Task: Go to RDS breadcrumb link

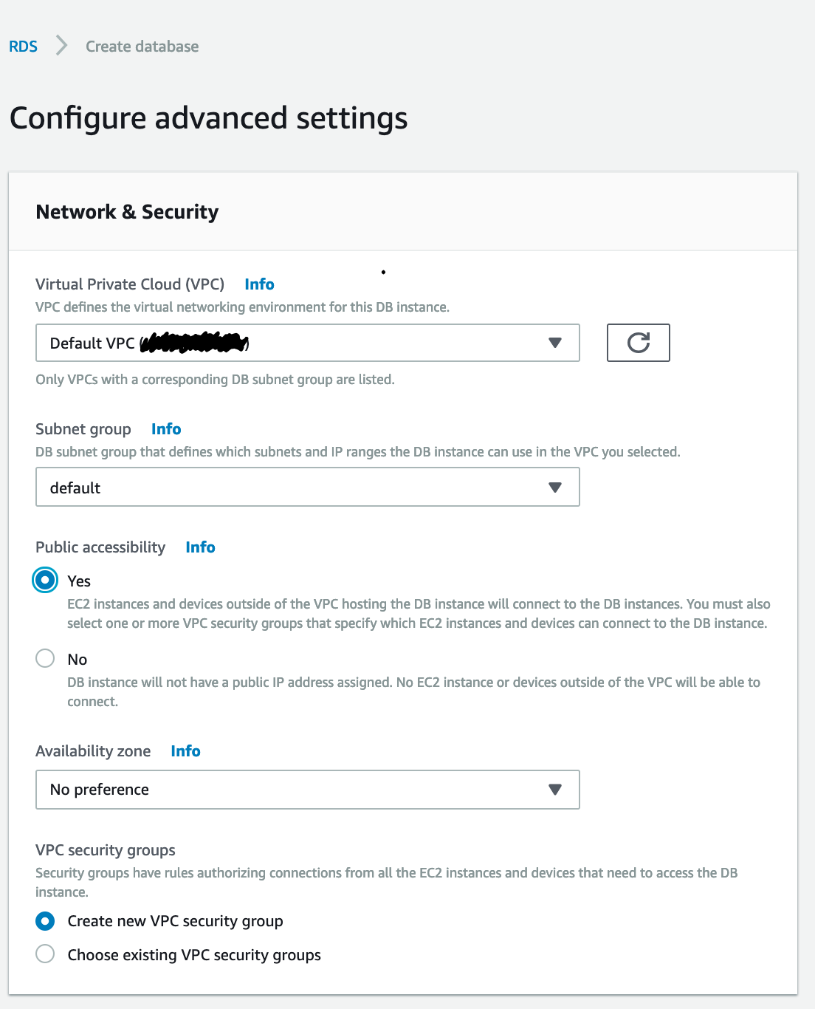Action: [x=23, y=47]
